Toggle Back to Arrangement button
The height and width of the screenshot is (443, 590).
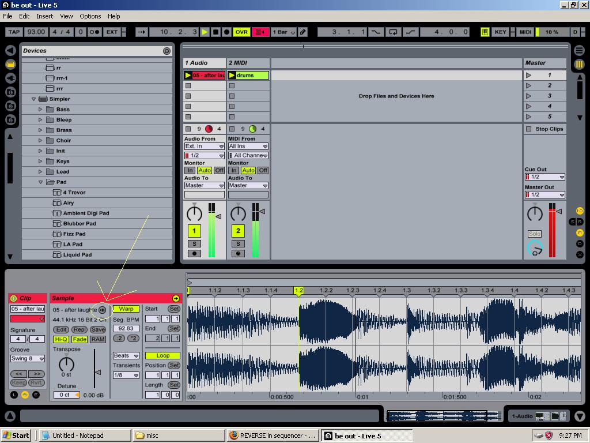pos(260,32)
